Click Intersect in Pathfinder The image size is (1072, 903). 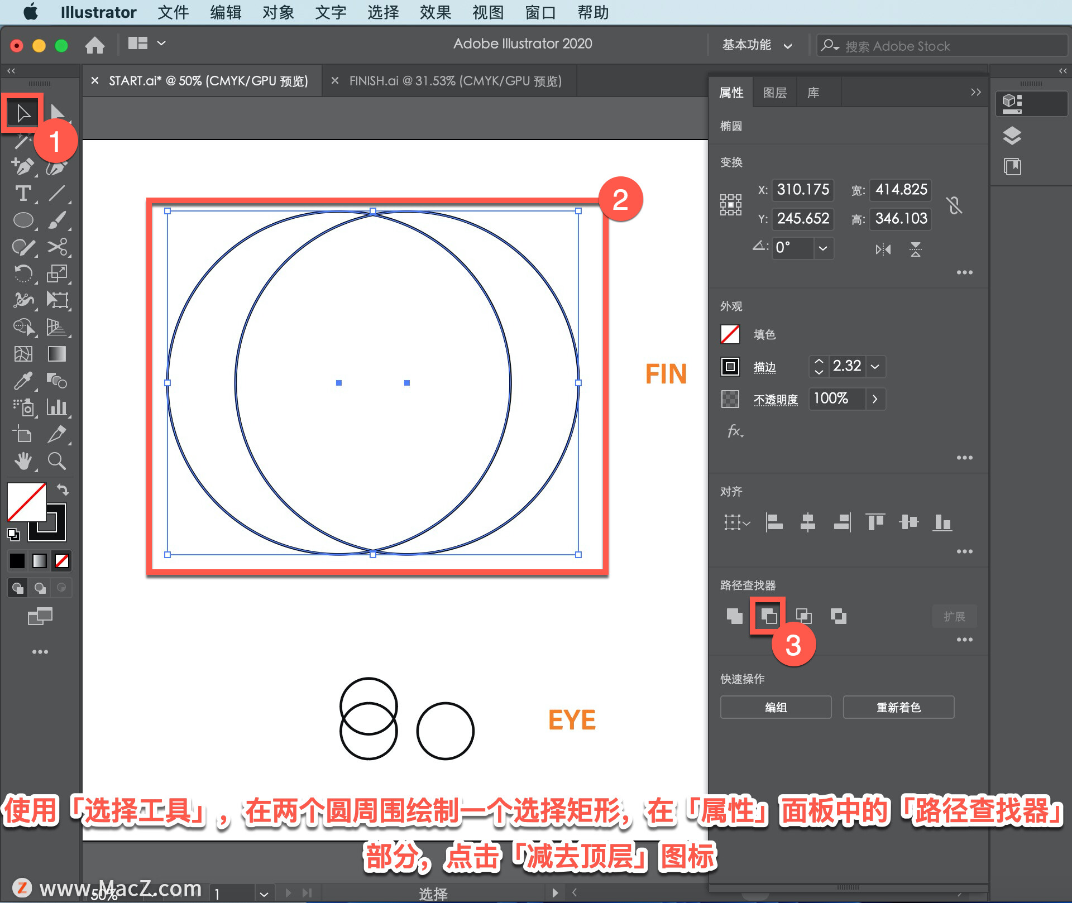(x=803, y=616)
